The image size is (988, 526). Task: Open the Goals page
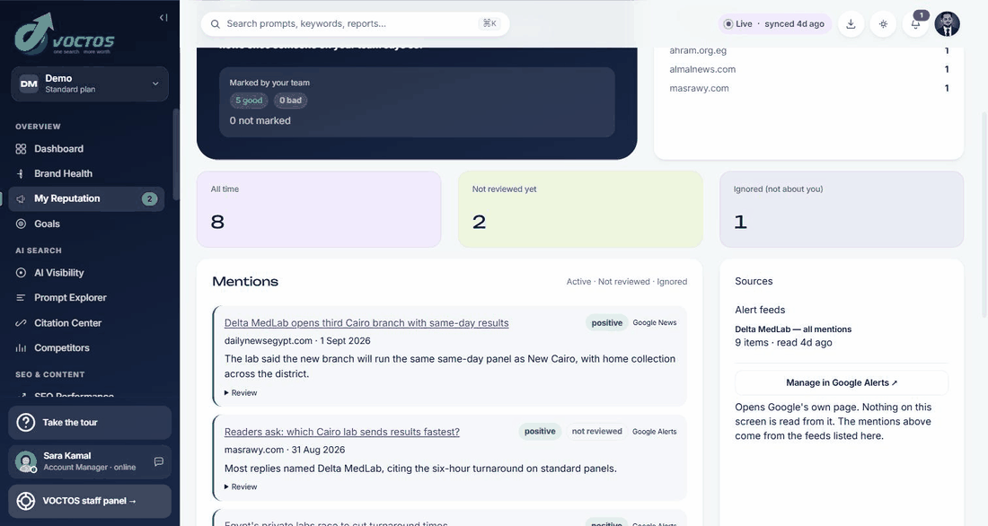click(86, 224)
